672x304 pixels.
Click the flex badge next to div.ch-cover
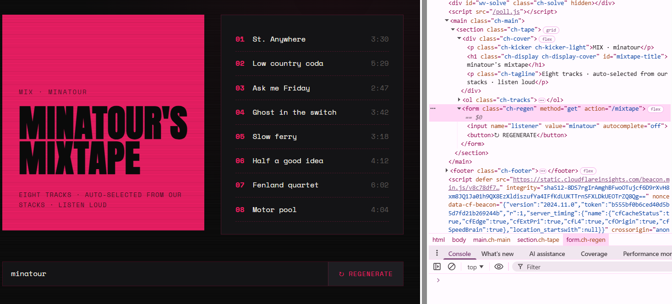point(547,39)
